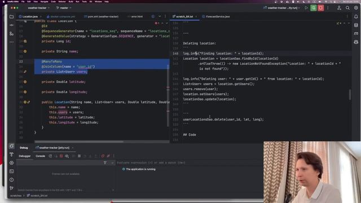Click the error indicator in Location.java editor
Screen dimensions: 361x203
coord(157,23)
